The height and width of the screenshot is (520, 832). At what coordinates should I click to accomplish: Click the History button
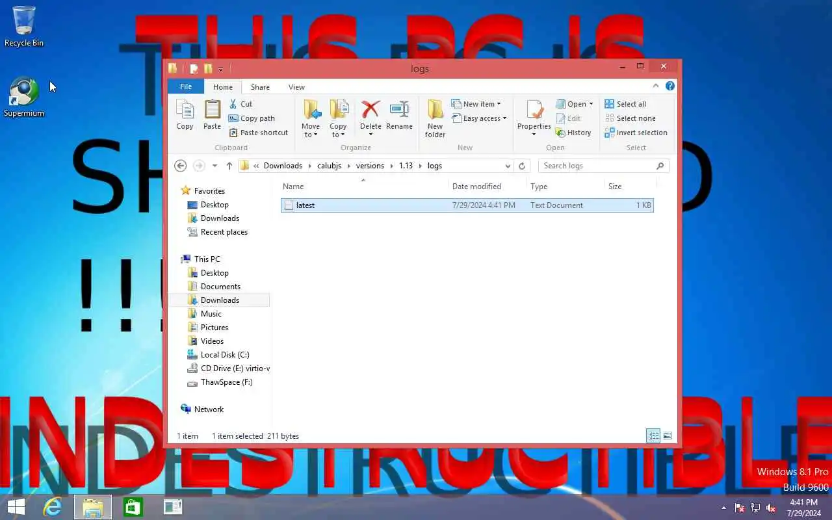pyautogui.click(x=573, y=133)
